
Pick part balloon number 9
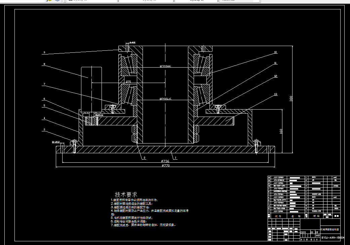coord(44,52)
